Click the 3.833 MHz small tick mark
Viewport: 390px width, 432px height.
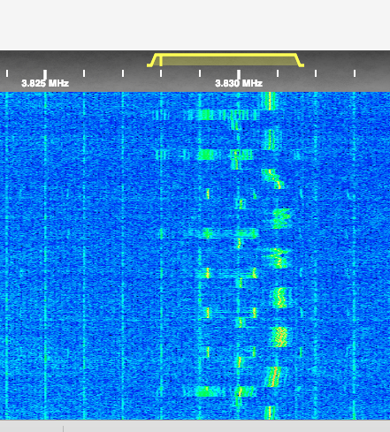point(355,73)
